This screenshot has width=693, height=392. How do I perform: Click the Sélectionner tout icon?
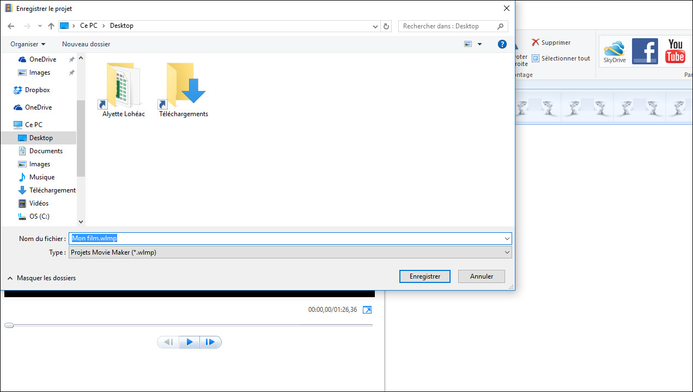pyautogui.click(x=537, y=57)
